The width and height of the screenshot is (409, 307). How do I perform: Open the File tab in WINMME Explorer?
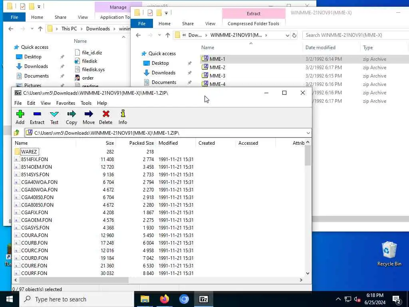click(x=142, y=24)
